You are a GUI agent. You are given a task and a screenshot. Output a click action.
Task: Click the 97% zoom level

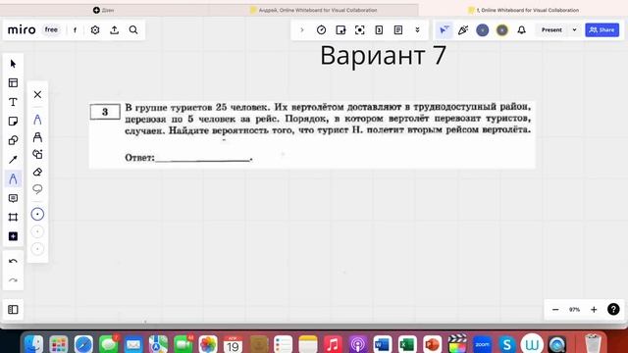574,310
